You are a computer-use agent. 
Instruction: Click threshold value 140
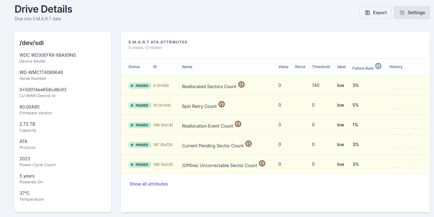pyautogui.click(x=316, y=85)
